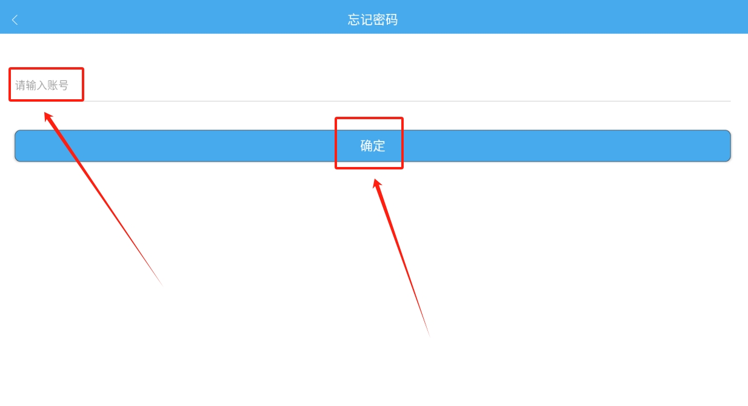Select the 忘记密码 page title
The image size is (748, 406).
tap(373, 19)
